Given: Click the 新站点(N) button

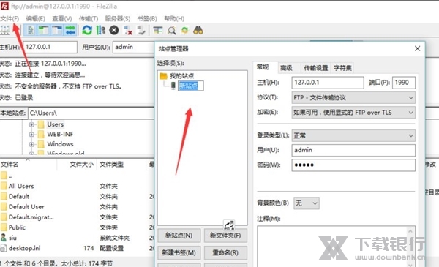Looking at the screenshot, I should (179, 236).
